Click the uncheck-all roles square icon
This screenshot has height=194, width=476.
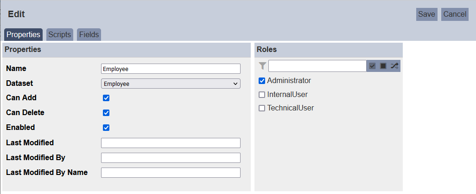click(x=383, y=66)
